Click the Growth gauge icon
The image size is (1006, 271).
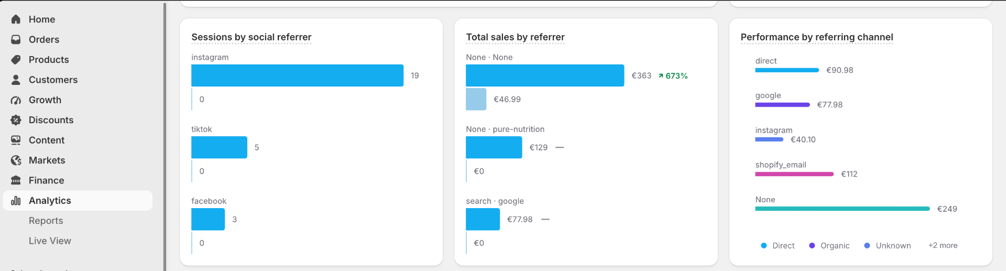pyautogui.click(x=16, y=100)
